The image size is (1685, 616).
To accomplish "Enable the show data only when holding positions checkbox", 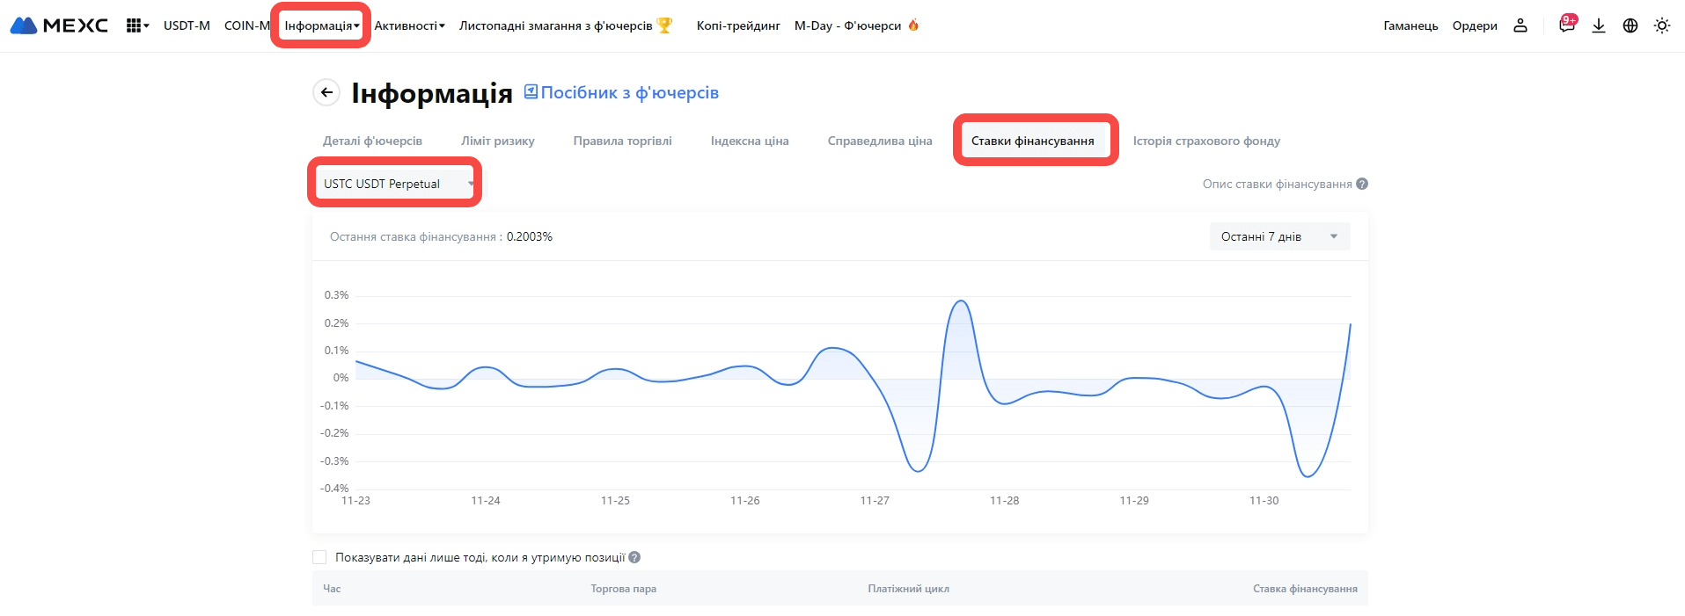I will click(319, 557).
